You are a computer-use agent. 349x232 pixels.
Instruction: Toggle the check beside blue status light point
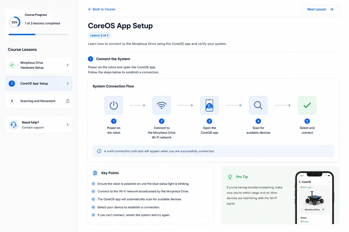click(x=93, y=184)
